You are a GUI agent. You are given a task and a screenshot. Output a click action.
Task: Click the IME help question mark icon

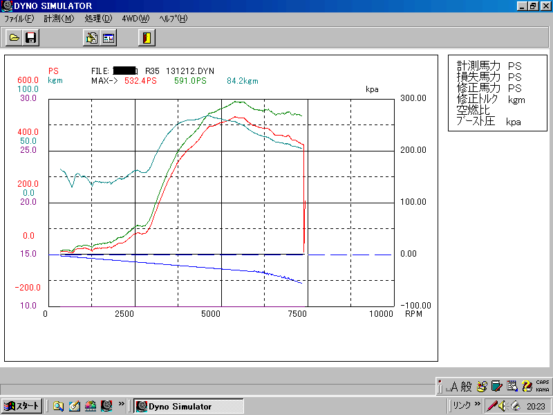click(x=527, y=386)
